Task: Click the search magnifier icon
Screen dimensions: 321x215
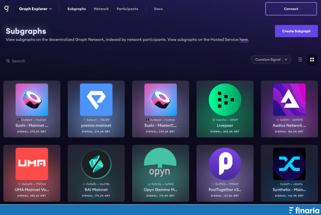Action: 8,61
